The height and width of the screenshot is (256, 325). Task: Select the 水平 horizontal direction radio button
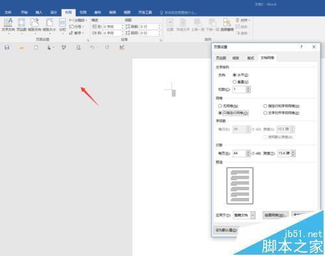(x=235, y=75)
